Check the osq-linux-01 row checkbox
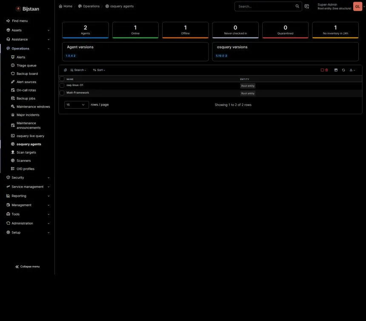 click(x=62, y=86)
